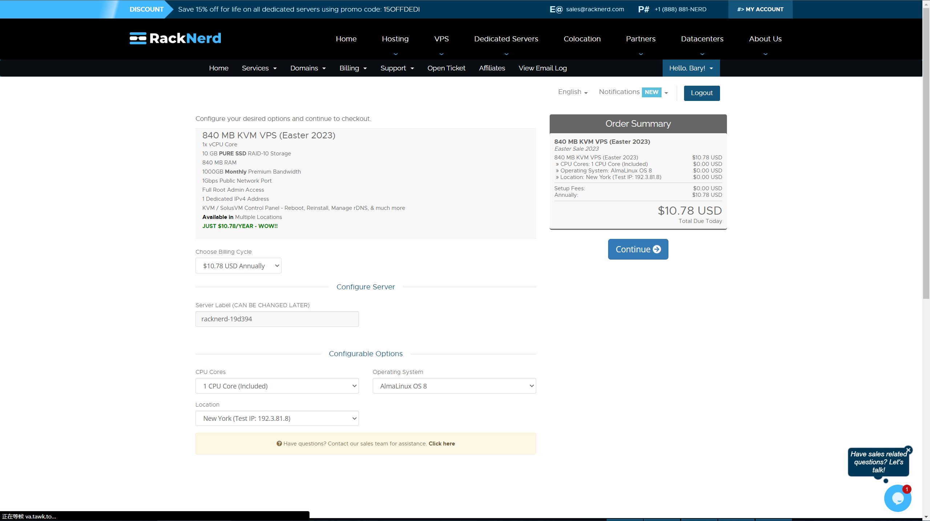Open the tawk.to chat bubble icon
Image resolution: width=930 pixels, height=521 pixels.
[897, 499]
